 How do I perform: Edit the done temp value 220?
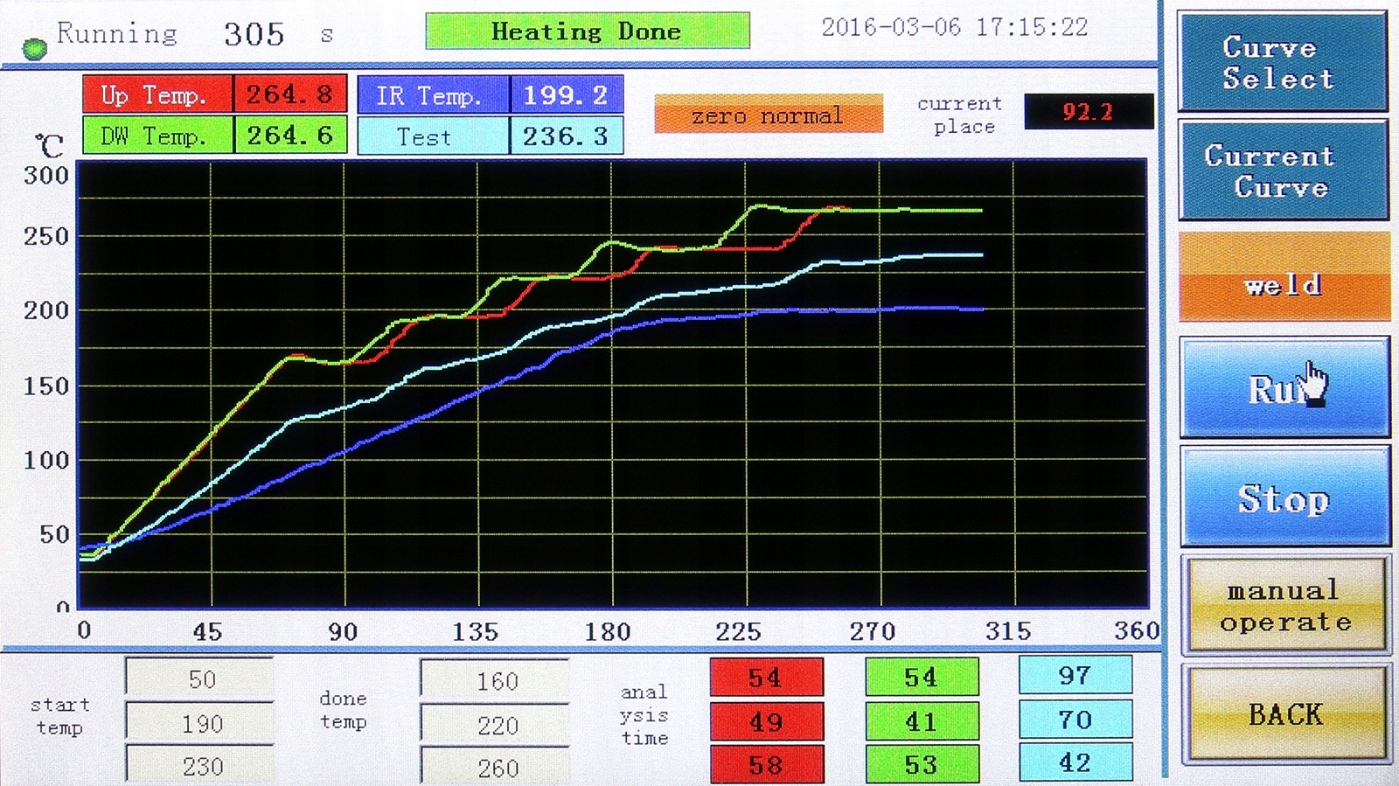(496, 725)
